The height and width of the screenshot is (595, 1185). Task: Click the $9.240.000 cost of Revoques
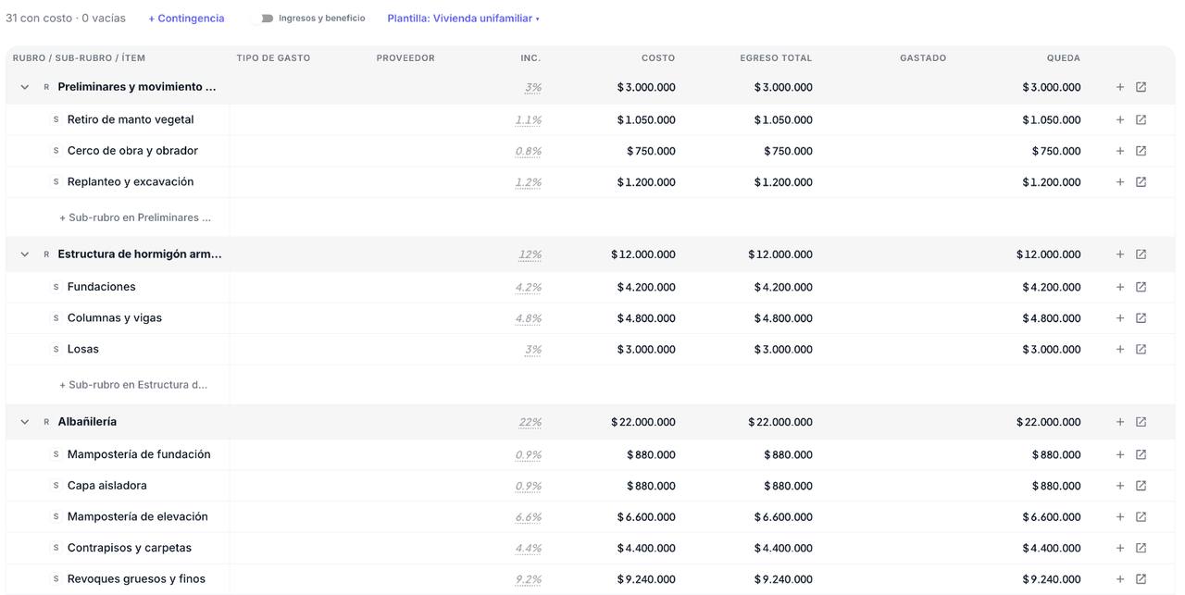[x=646, y=579]
